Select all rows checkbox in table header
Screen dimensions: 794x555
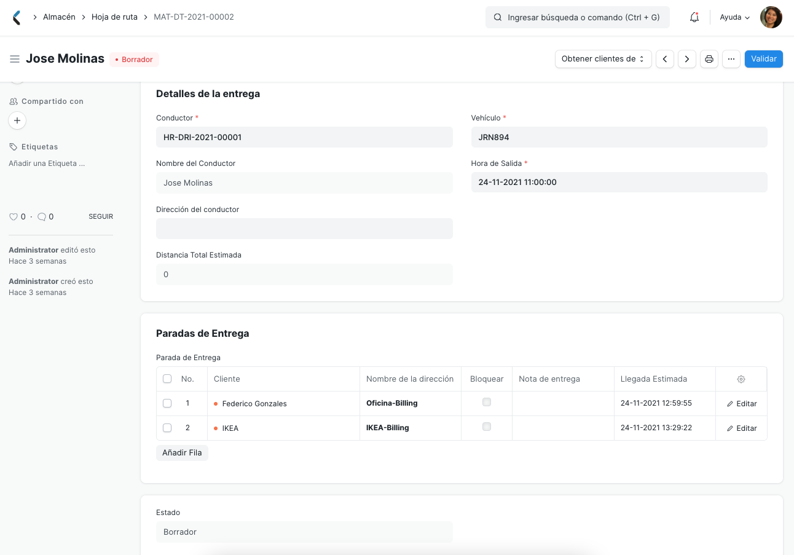pos(167,379)
